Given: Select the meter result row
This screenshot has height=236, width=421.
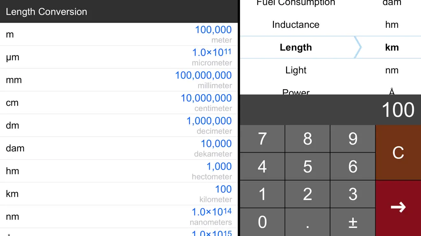Looking at the screenshot, I should pos(119,34).
